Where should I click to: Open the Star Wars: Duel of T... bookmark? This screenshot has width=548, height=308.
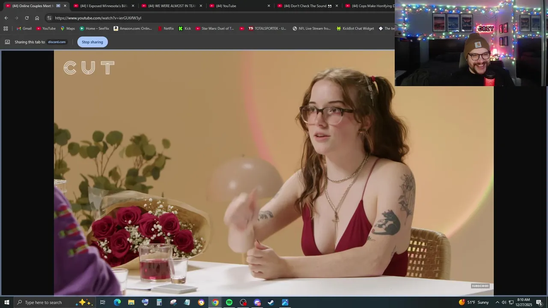pyautogui.click(x=215, y=29)
